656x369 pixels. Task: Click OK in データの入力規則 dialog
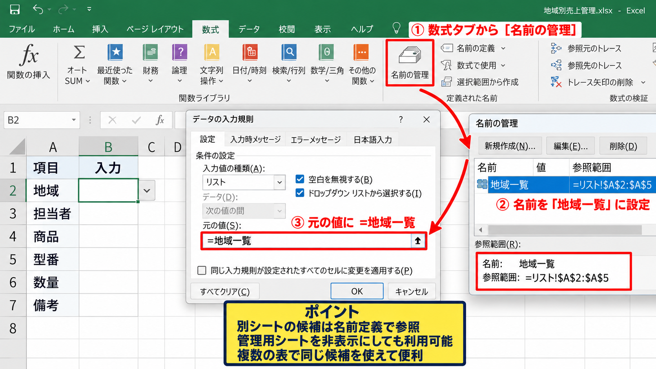pyautogui.click(x=357, y=291)
